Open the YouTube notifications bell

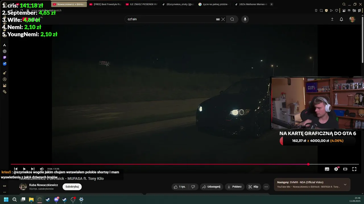(342, 19)
